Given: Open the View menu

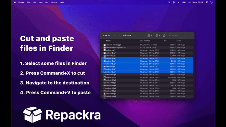Looking at the screenshot, I should (41, 2).
